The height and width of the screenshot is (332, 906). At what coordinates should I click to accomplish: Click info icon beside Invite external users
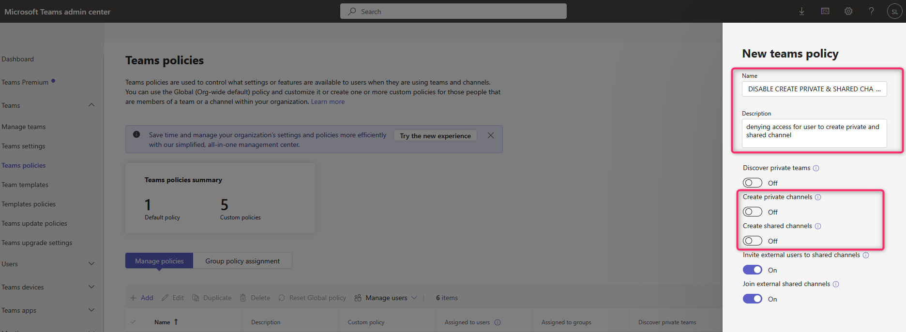[866, 255]
